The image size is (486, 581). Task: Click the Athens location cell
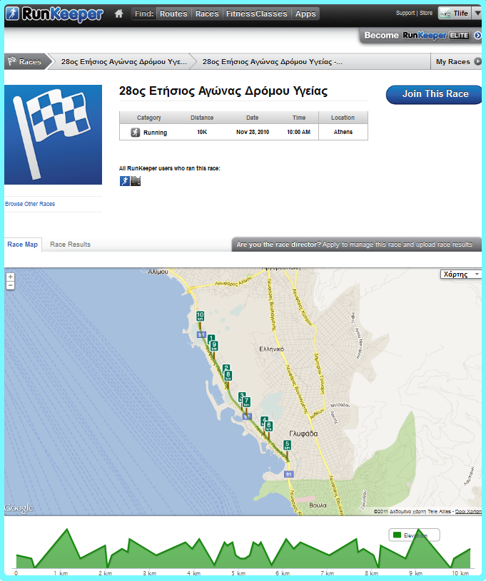(x=343, y=132)
